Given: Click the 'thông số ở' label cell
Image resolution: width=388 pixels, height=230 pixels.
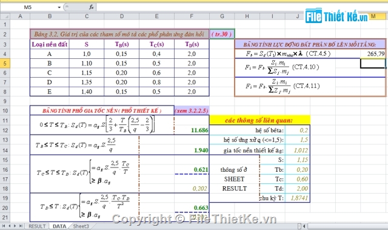Looking at the screenshot, I should [x=234, y=169].
